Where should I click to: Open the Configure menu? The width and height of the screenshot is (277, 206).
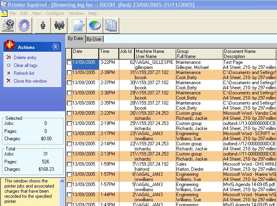tap(55, 13)
